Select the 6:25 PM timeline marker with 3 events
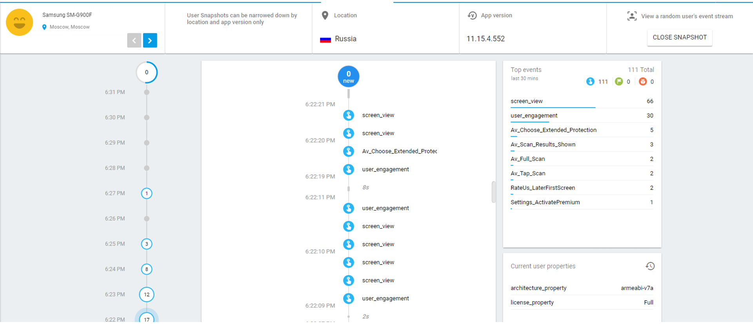The width and height of the screenshot is (753, 324). click(147, 244)
